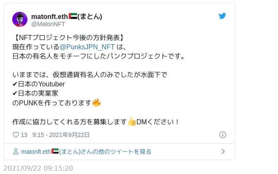Screen dimensions: 278x174
Task: Click the UAE flag in the footer link
Action: click(x=55, y=151)
